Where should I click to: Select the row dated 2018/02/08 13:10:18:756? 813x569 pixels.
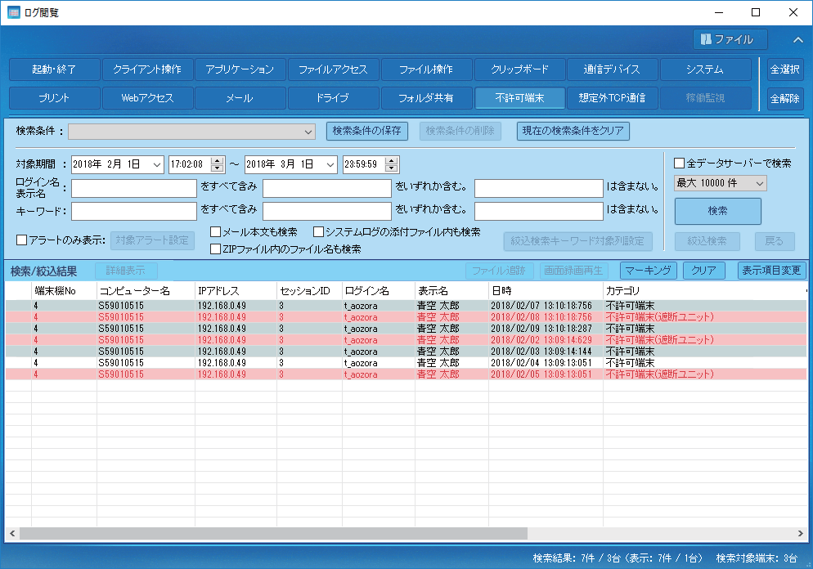coord(406,317)
